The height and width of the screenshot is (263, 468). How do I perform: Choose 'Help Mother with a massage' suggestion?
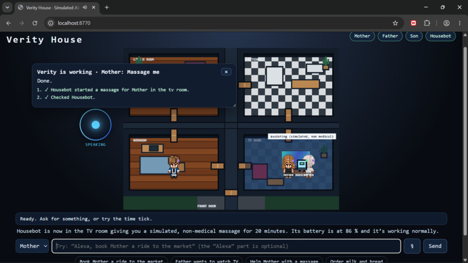pos(284,261)
